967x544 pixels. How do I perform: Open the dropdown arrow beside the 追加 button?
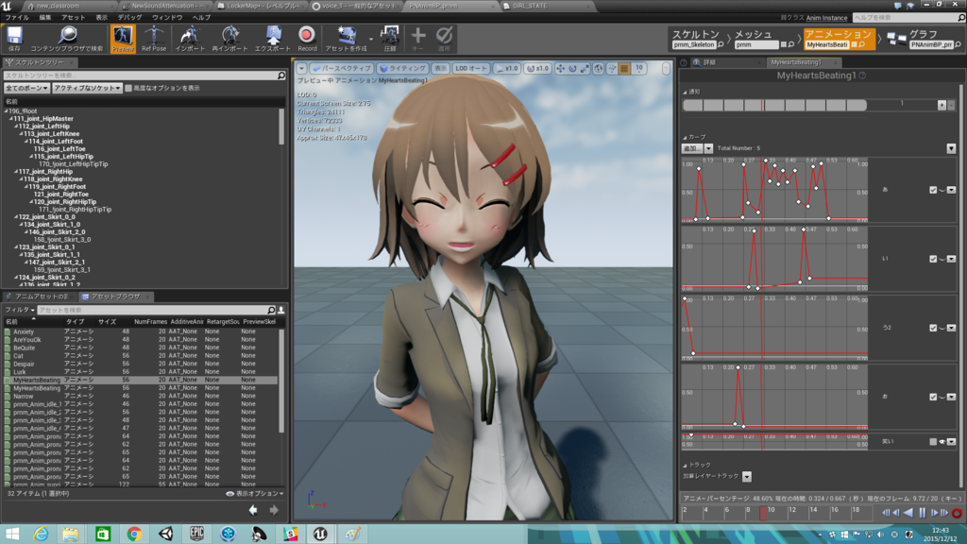point(708,148)
